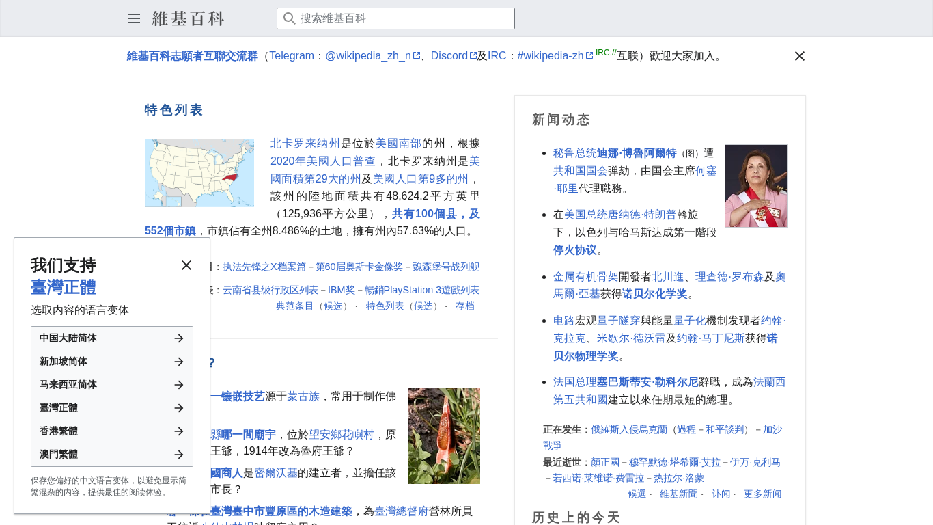933x525 pixels.
Task: Click the arrow next to 马来西亚简体
Action: point(179,385)
